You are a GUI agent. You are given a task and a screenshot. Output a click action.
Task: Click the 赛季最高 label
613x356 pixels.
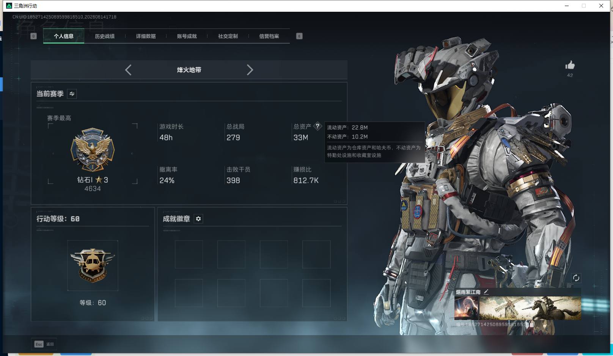[x=59, y=118]
